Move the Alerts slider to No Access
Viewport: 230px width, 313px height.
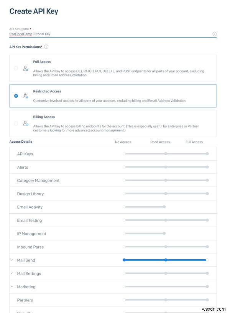pos(123,167)
